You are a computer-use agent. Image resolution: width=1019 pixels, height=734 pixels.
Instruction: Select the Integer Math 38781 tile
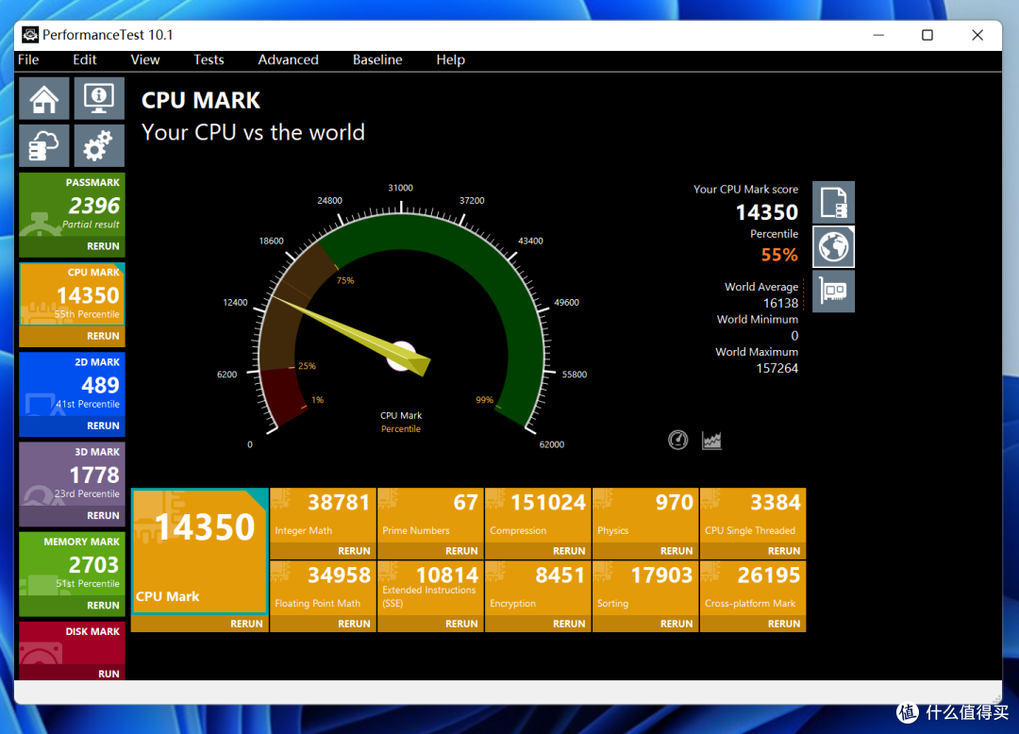[x=323, y=515]
